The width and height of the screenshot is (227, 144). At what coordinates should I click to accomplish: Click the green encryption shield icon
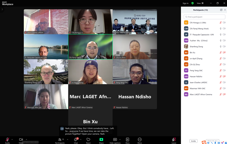[192, 3]
